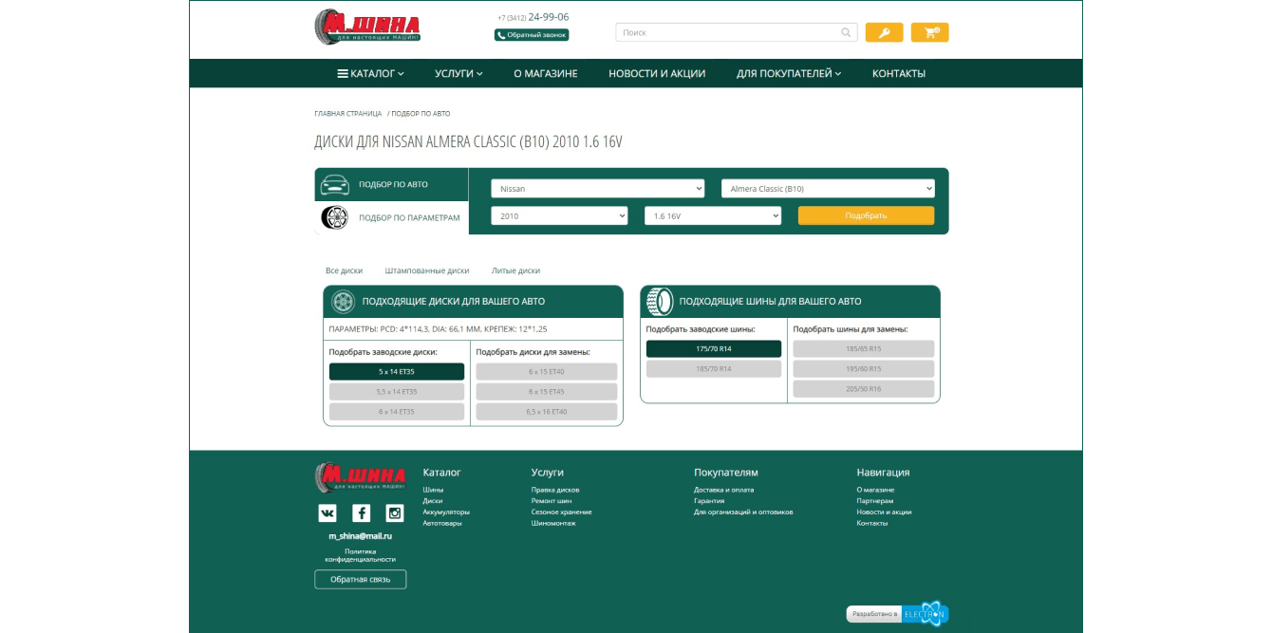Open the 1.6 16V engine dropdown

click(713, 216)
